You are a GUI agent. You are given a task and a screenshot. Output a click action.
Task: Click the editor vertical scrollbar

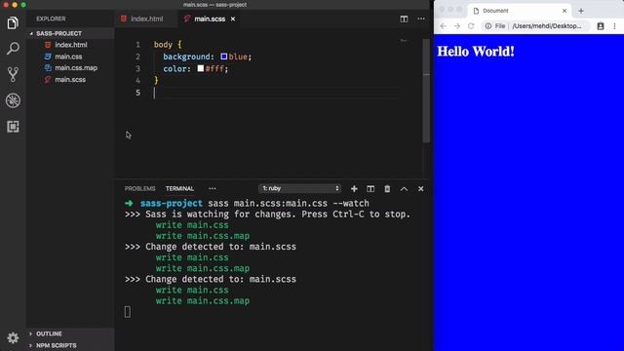point(426,91)
